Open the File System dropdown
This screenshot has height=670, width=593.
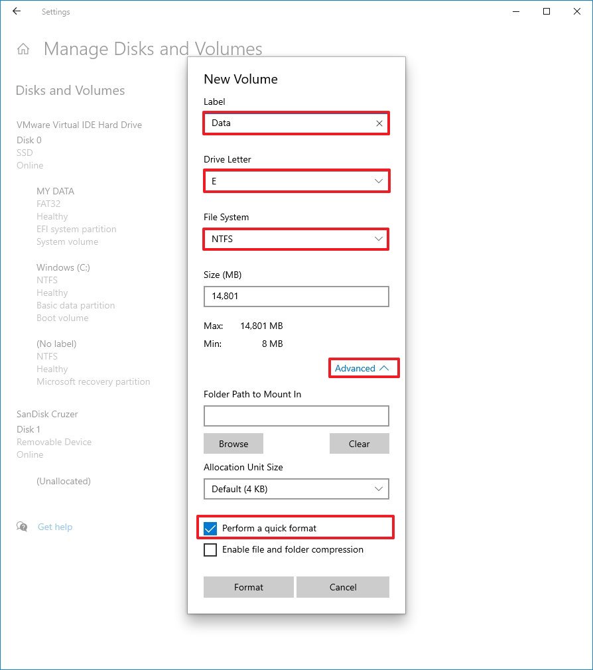(296, 239)
